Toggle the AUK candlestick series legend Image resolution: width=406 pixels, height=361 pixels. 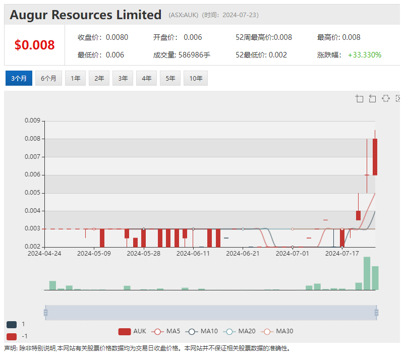pyautogui.click(x=132, y=331)
